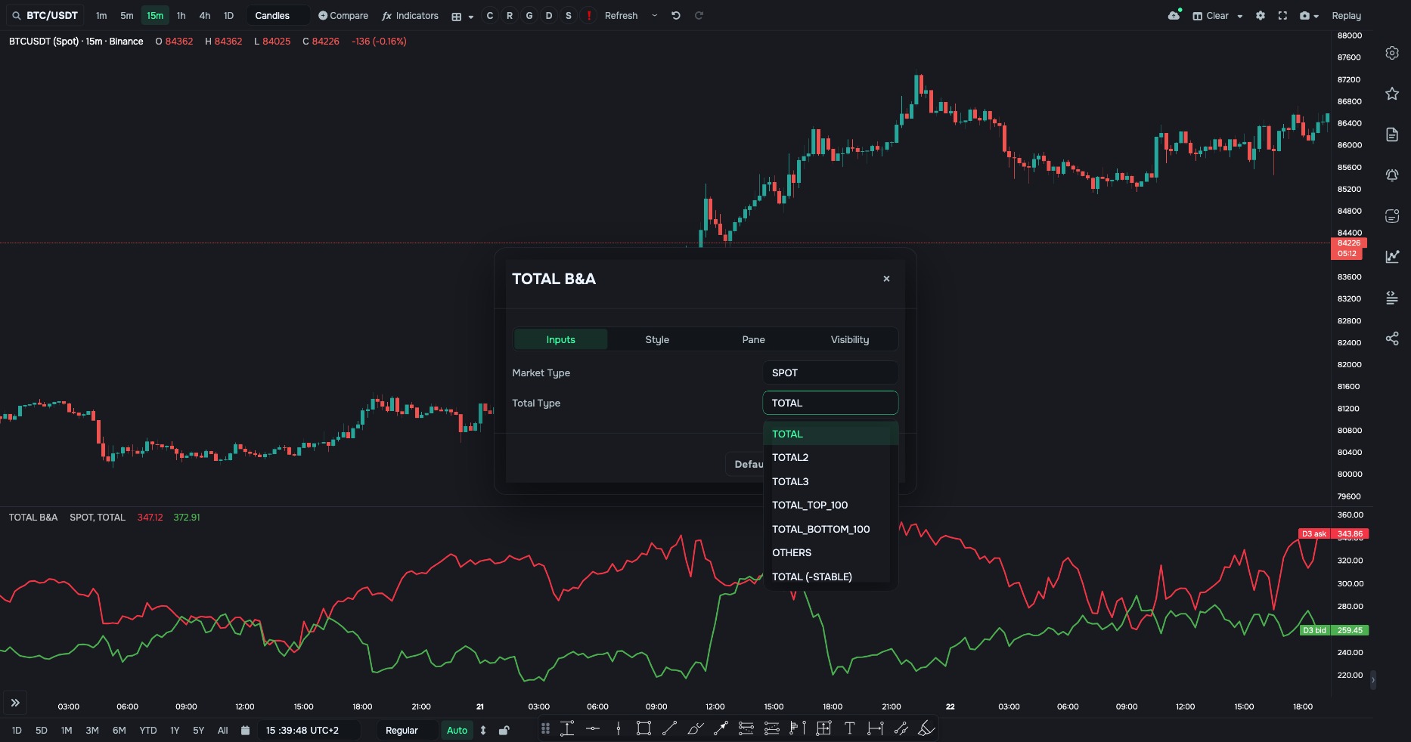Image resolution: width=1411 pixels, height=742 pixels.
Task: Enter fullscreen mode
Action: [1282, 15]
